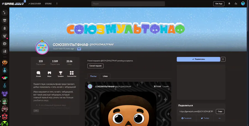
Task: Open the storefront icon in the sidebar
Action: [5, 20]
